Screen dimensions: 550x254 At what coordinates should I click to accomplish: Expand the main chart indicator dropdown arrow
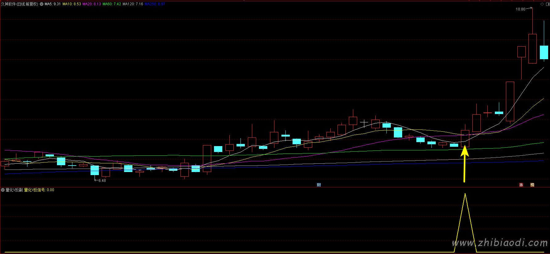coord(42,4)
